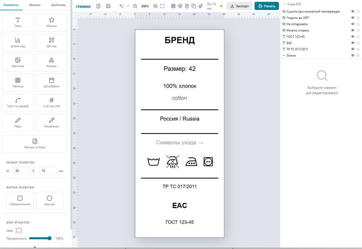The height and width of the screenshot is (249, 362).
Task: Add a QR-код element
Action: pos(51,42)
